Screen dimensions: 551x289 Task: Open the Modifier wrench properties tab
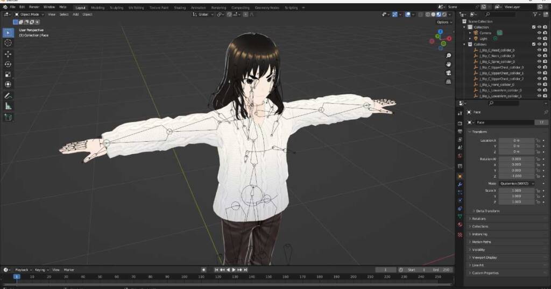(x=460, y=184)
